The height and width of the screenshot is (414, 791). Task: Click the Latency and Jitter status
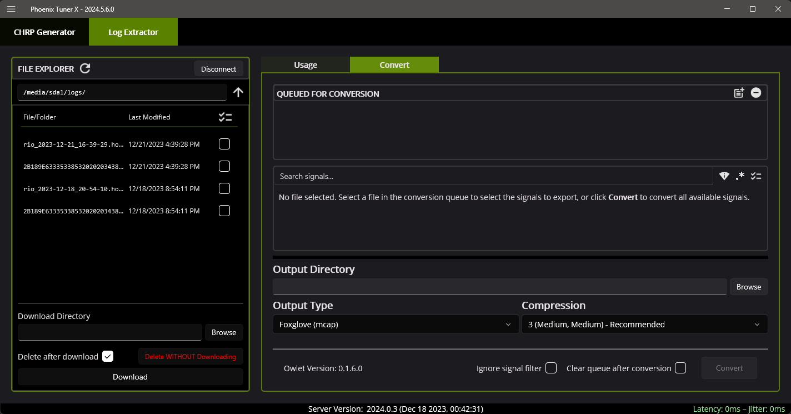pos(739,409)
